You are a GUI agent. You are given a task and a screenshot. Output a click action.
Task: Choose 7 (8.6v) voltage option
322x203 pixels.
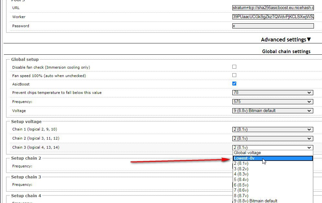273,190
